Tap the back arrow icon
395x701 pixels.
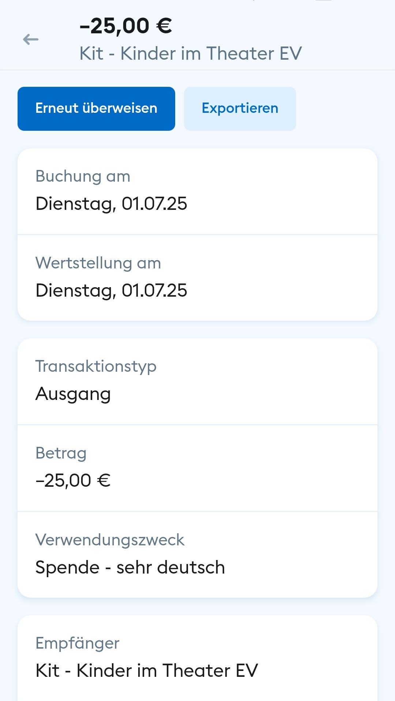click(x=31, y=39)
